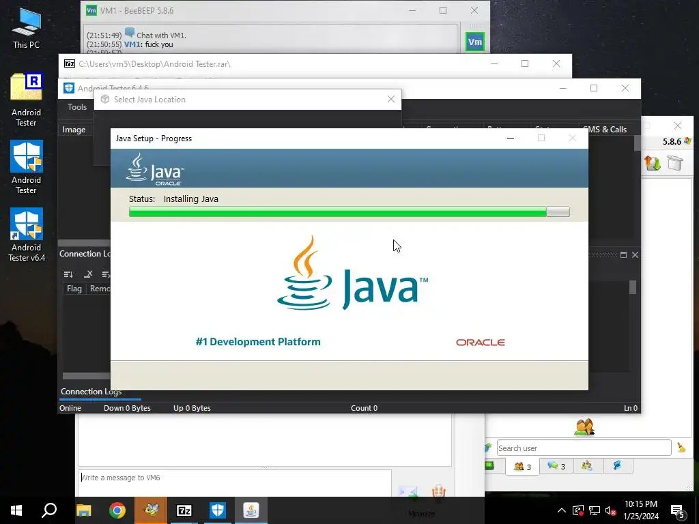
Task: Focus the Search user field
Action: 584,448
